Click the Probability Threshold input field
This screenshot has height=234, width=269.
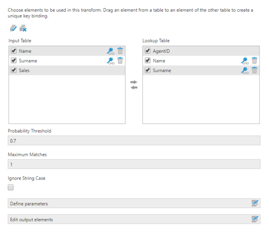134,141
